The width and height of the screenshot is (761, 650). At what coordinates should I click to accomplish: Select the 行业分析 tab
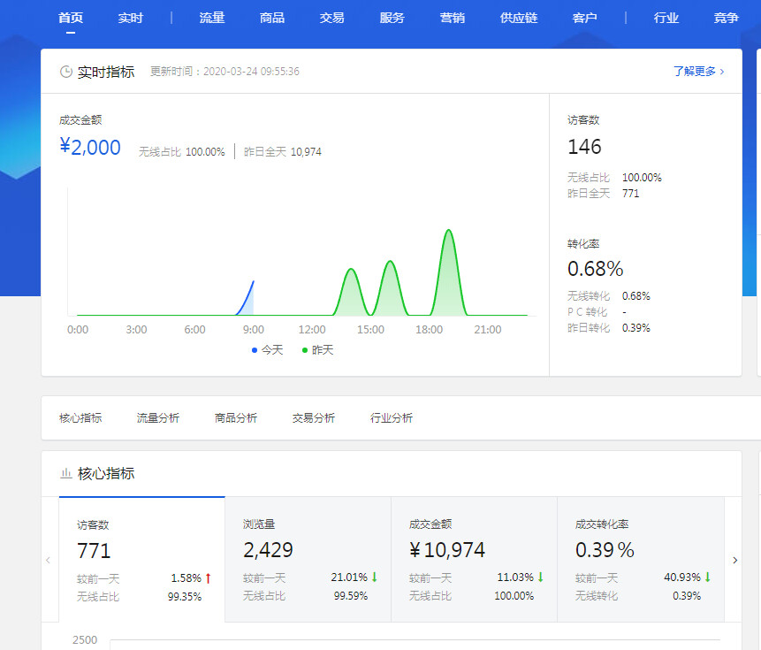coord(392,418)
